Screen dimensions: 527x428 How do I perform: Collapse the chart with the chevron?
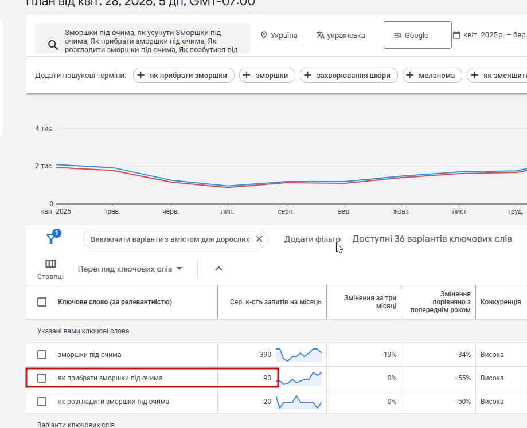pyautogui.click(x=218, y=269)
